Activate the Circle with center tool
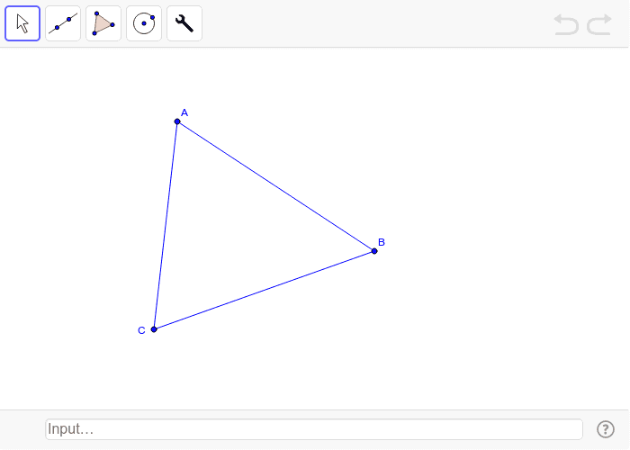Viewport: 630px width, 450px height. pos(144,23)
